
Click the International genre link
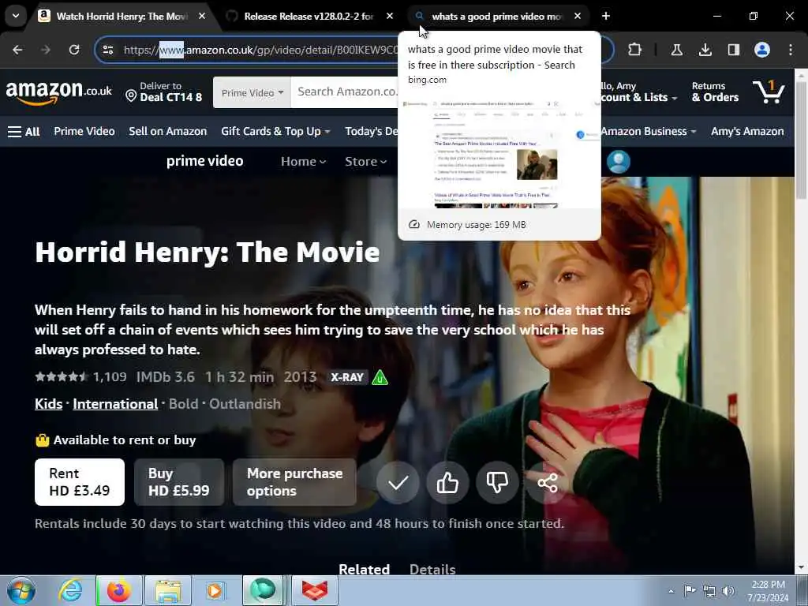115,404
